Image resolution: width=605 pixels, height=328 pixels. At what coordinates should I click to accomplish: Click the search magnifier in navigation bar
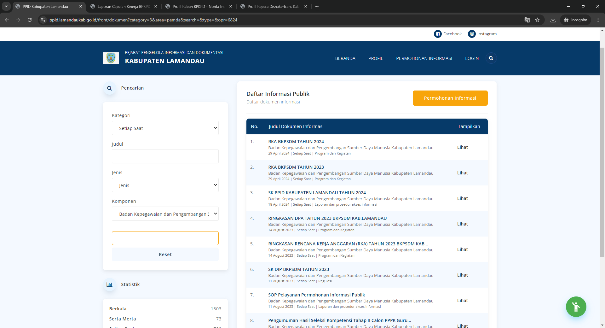[491, 58]
